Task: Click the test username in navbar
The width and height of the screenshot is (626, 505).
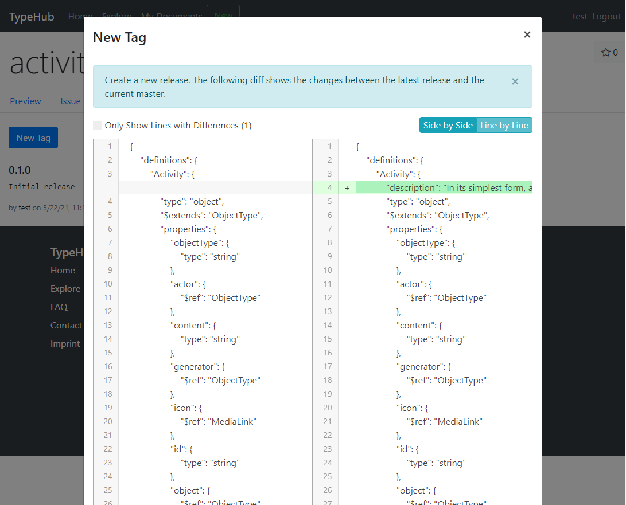Action: 580,17
